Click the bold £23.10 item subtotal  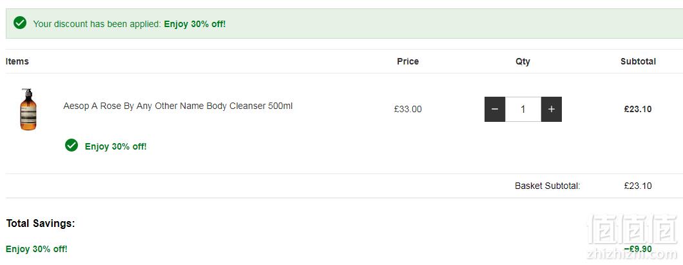[638, 110]
